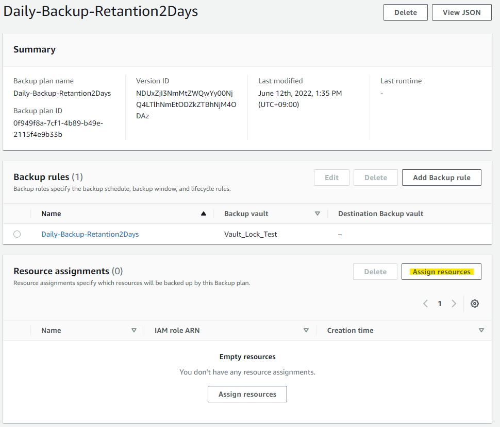Select the Daily-Backup-Retantion2Days backup rule
This screenshot has width=500, height=427.
click(17, 234)
